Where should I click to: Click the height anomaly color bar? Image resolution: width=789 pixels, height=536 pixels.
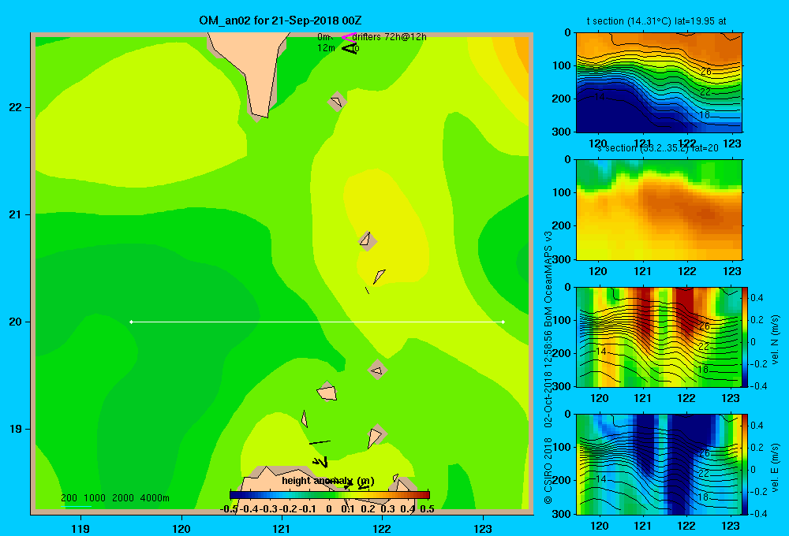330,495
